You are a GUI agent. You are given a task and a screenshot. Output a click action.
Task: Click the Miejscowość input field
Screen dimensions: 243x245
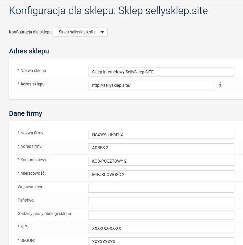(x=161, y=175)
